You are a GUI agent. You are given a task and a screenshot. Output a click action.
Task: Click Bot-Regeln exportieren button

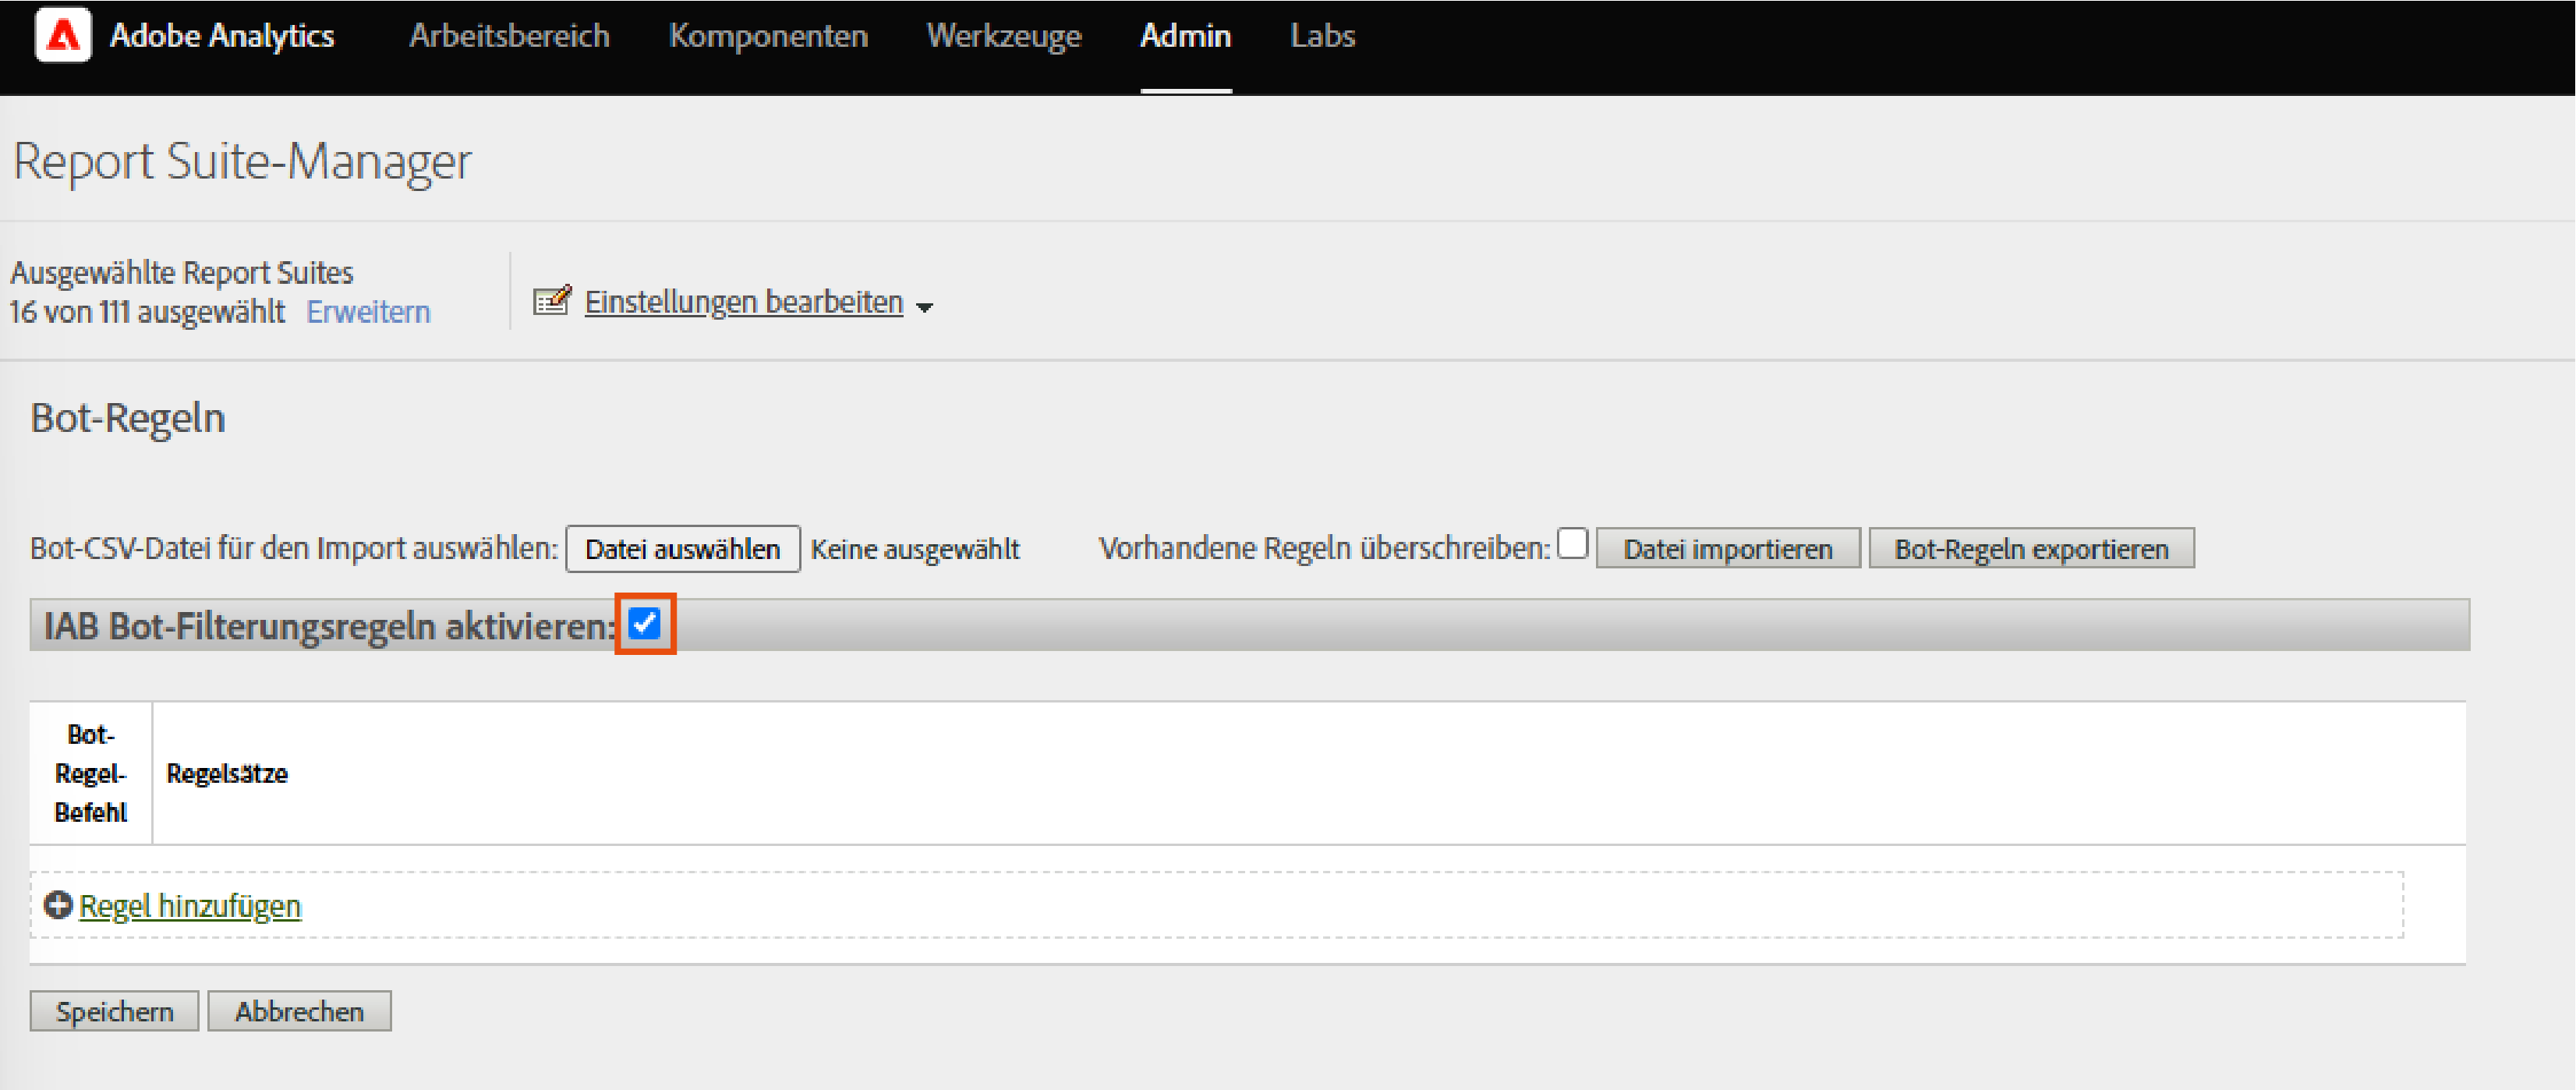pos(2031,549)
